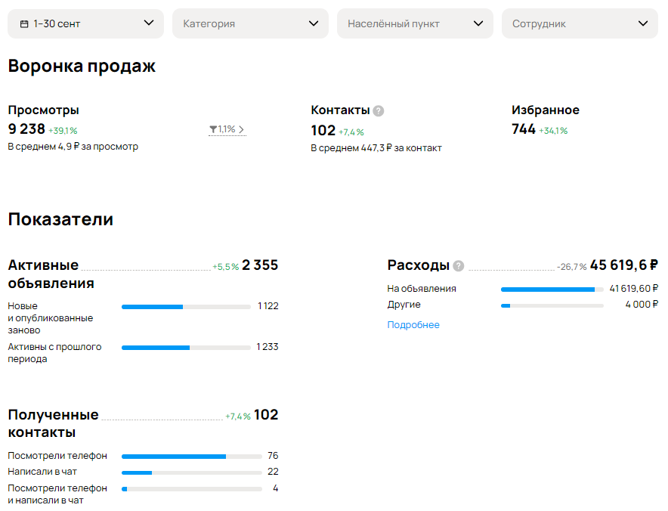
Task: Expand the Категория filter dropdown
Action: [x=251, y=23]
